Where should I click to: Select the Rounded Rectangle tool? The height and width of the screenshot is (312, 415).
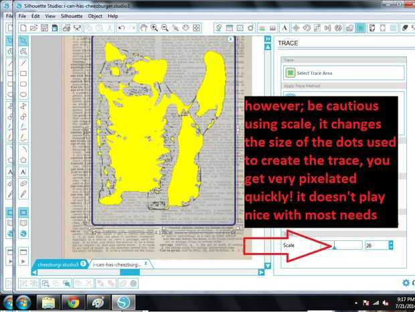(x=23, y=84)
